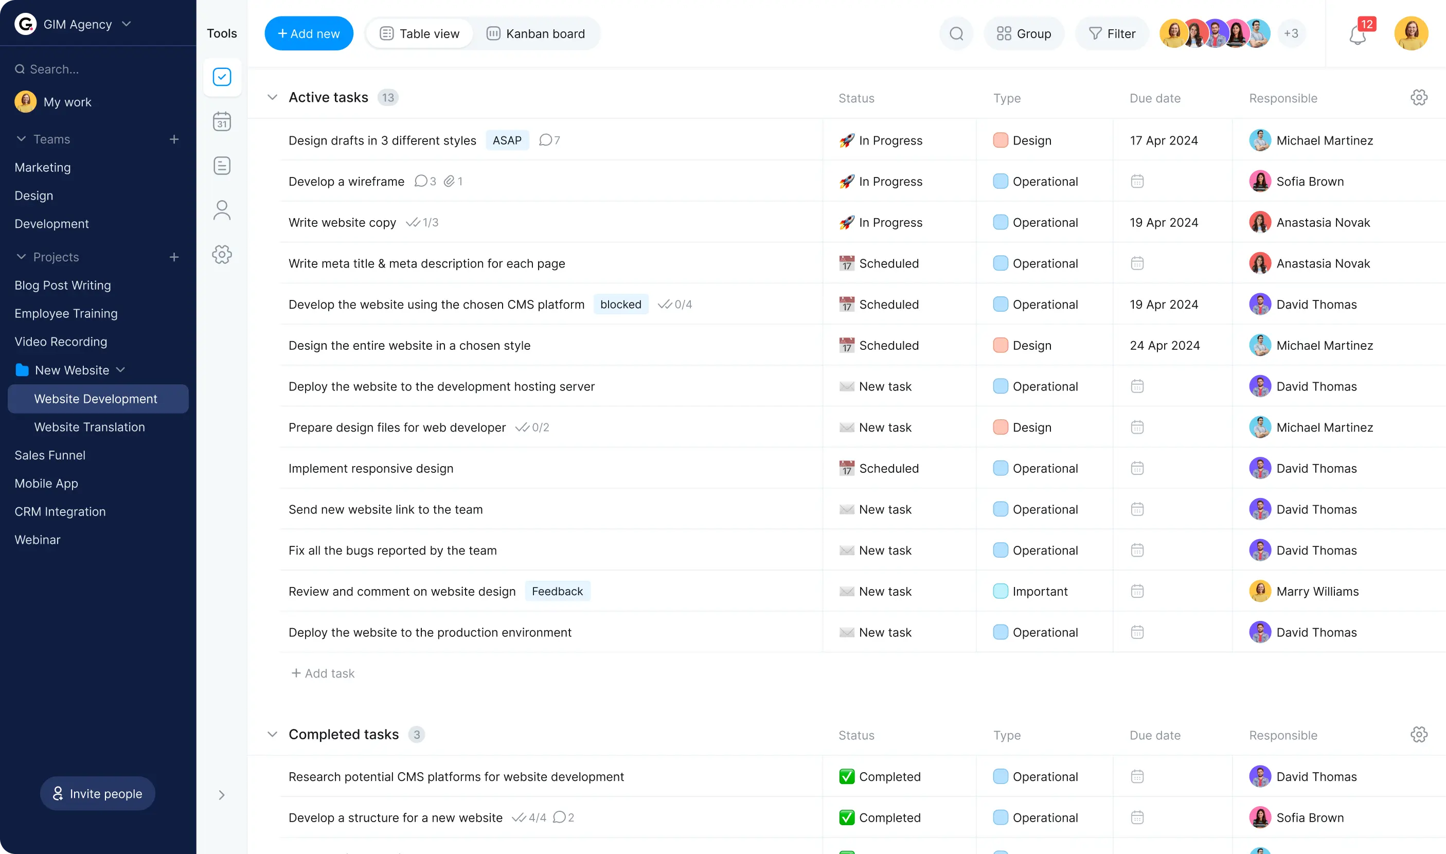This screenshot has width=1446, height=854.
Task: Click the Operational swatch on Write website copy
Action: (x=1000, y=222)
